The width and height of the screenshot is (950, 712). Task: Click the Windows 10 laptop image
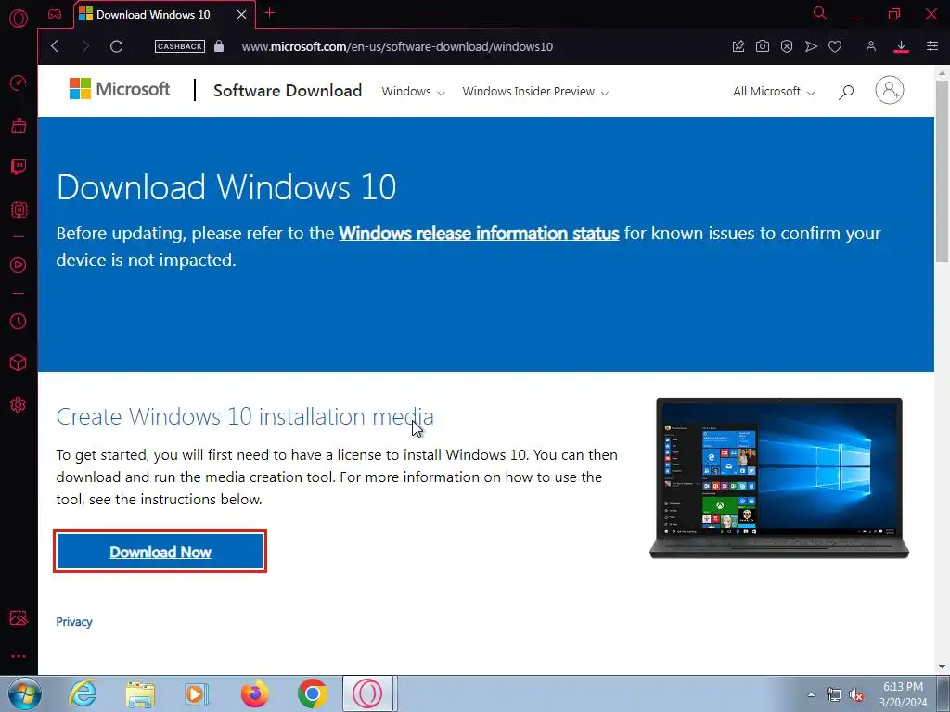pyautogui.click(x=779, y=477)
